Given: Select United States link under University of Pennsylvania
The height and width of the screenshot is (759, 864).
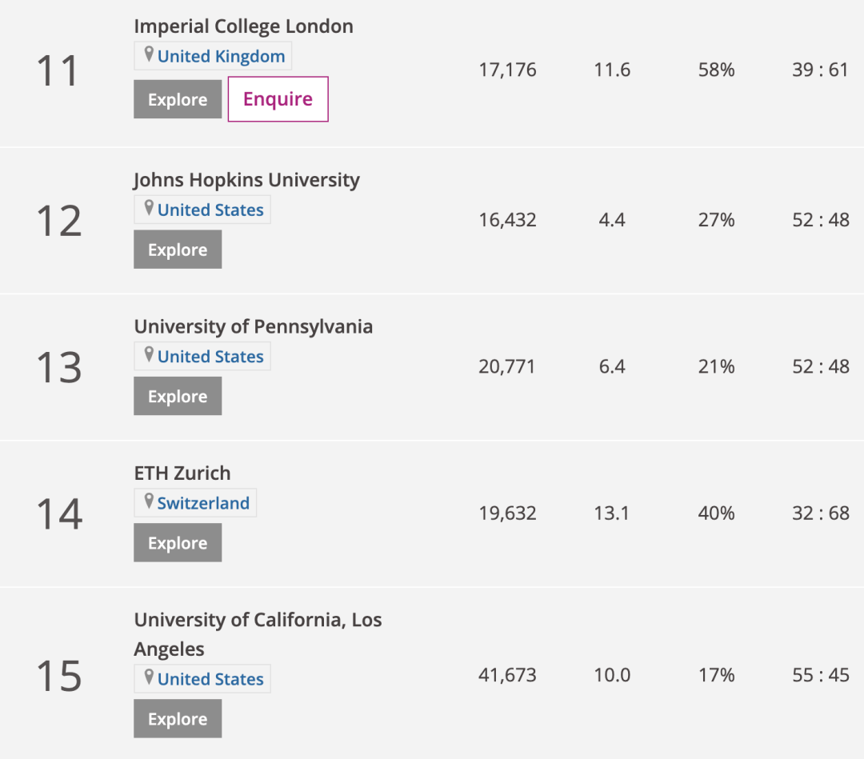Looking at the screenshot, I should pos(210,357).
